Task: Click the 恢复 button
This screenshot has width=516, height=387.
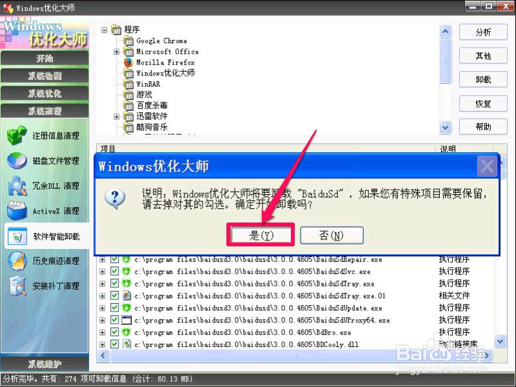Action: tap(483, 104)
